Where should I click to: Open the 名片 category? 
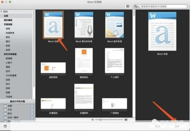[x=8, y=84]
